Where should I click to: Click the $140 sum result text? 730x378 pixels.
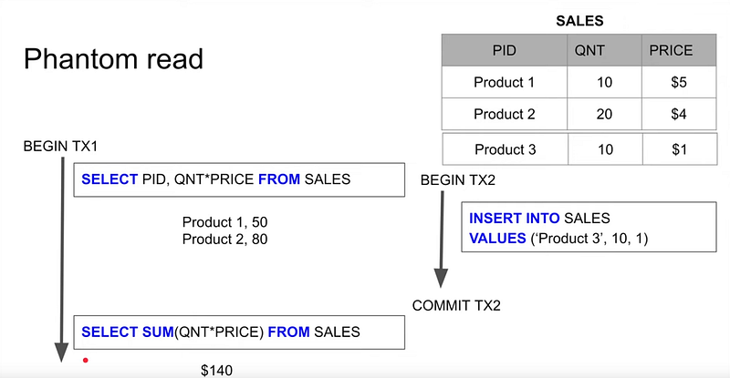(x=216, y=371)
